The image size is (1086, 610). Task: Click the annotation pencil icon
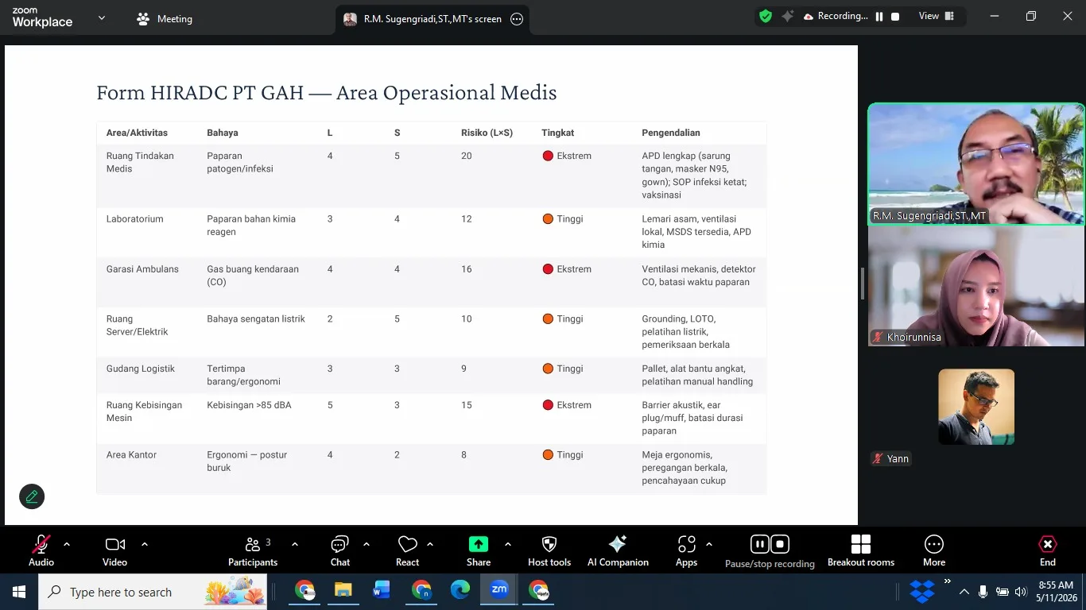point(32,496)
